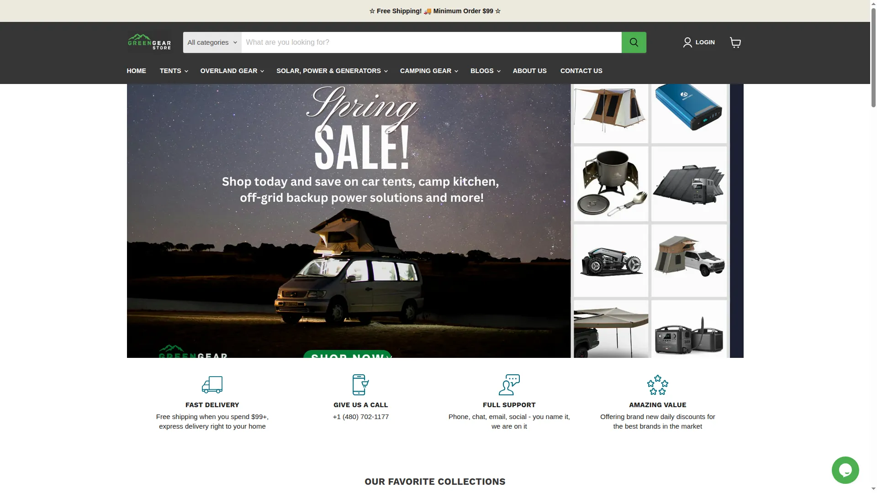Go to the Home page
877x493 pixels.
[136, 71]
